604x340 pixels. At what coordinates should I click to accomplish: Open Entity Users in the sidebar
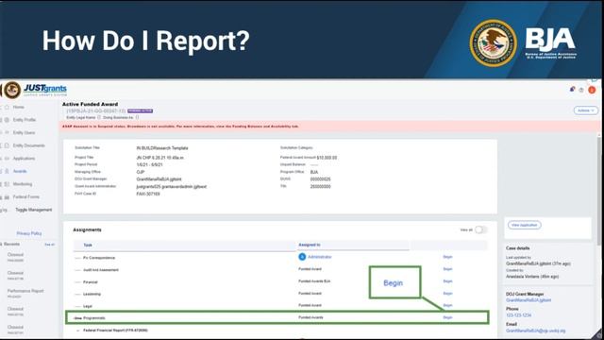[24, 132]
